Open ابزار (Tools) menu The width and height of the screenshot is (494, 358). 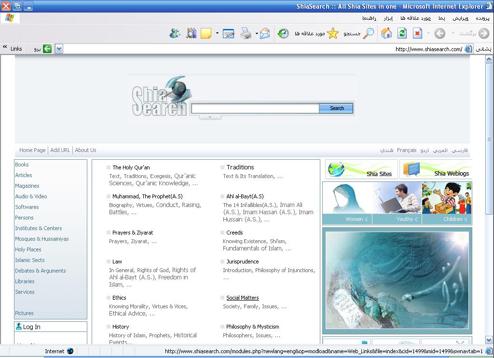388,18
